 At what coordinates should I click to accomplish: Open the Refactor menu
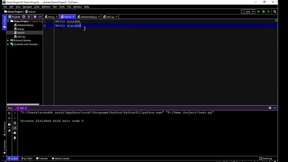pos(46,7)
